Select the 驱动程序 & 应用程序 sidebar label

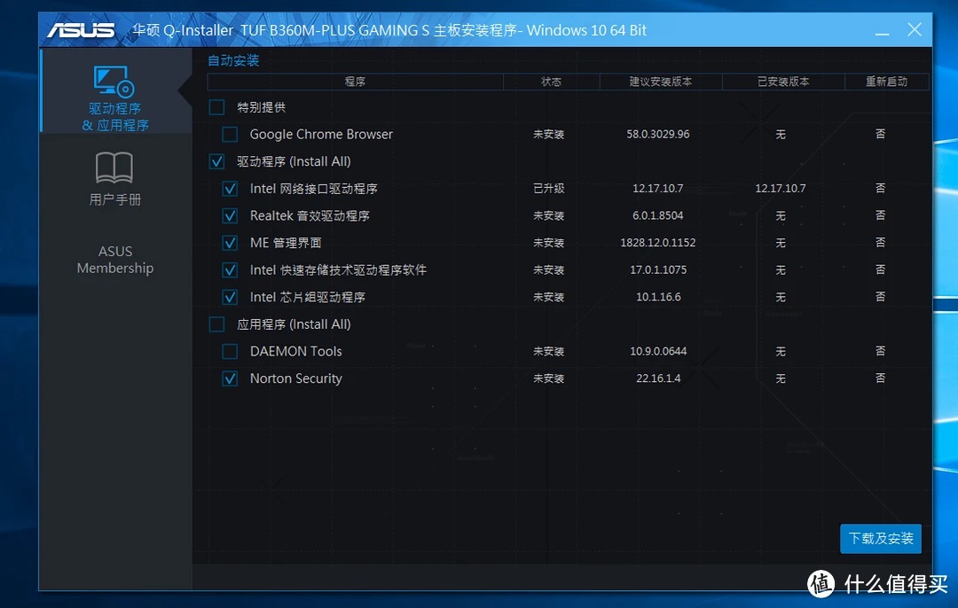[x=115, y=117]
